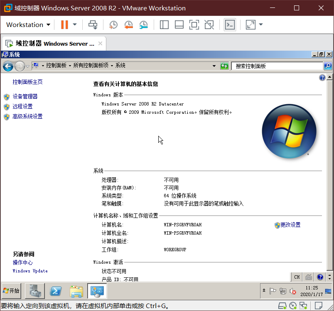The width and height of the screenshot is (334, 311).
Task: Open the Workstation menu
Action: pyautogui.click(x=28, y=24)
